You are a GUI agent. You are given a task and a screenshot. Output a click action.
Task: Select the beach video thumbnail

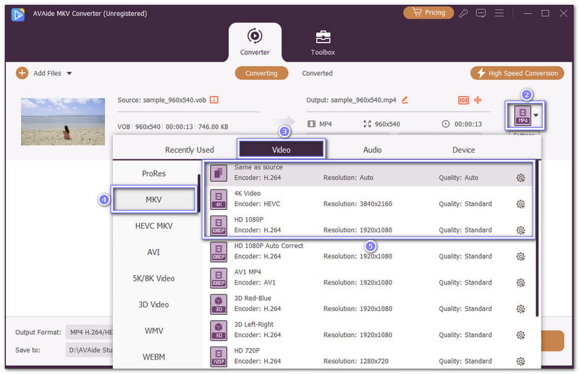tap(64, 121)
